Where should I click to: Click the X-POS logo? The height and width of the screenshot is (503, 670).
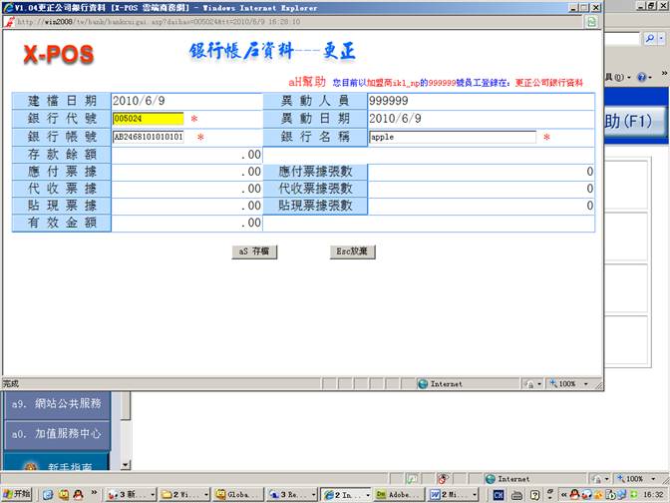coord(59,55)
